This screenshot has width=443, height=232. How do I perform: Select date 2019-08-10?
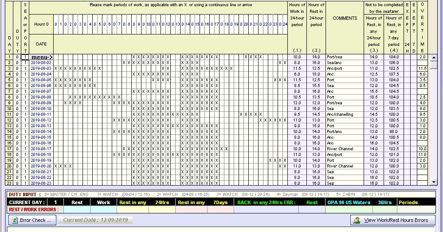click(x=41, y=109)
